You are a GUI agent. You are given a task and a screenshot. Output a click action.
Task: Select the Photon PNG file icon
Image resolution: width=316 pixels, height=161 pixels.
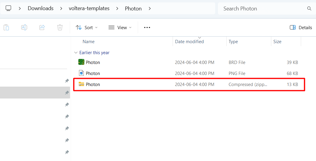pos(81,73)
